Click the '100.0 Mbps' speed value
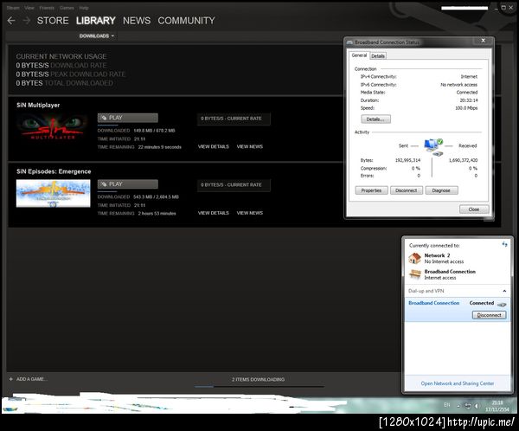This screenshot has height=431, width=519. (x=466, y=108)
